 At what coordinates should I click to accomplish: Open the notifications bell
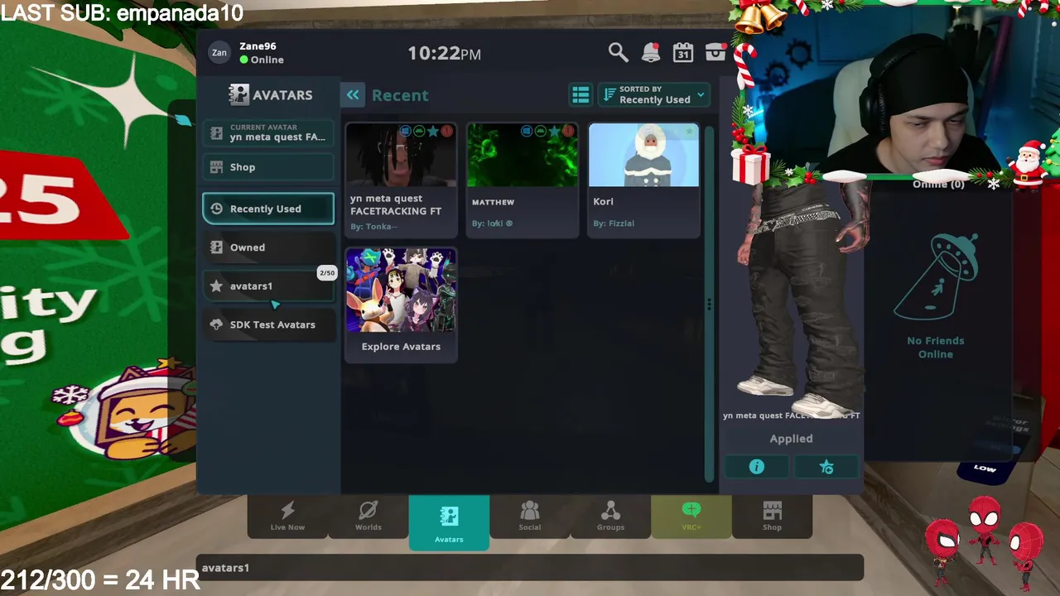click(x=651, y=53)
